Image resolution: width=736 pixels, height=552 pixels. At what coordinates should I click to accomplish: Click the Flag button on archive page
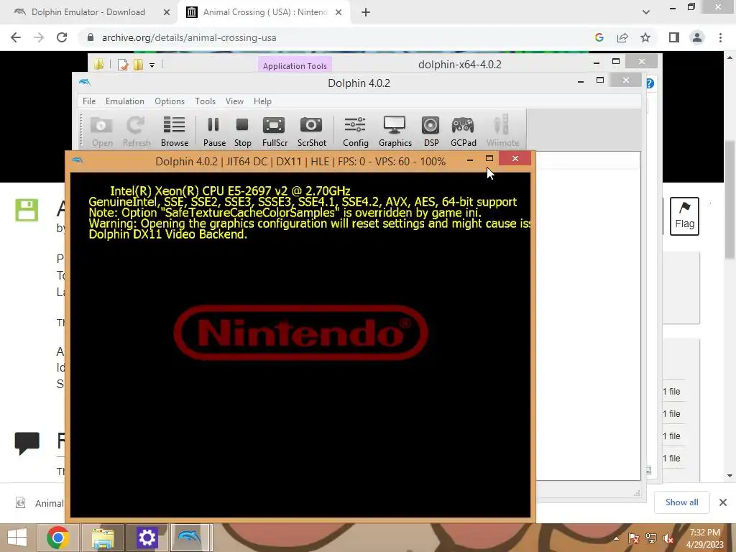point(684,216)
